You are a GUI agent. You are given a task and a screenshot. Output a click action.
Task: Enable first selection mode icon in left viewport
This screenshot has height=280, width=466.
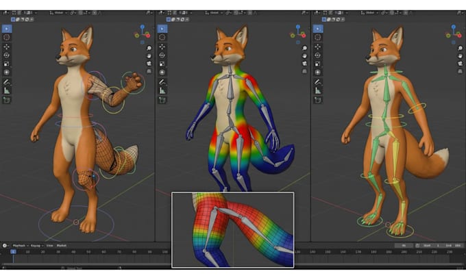(x=13, y=19)
